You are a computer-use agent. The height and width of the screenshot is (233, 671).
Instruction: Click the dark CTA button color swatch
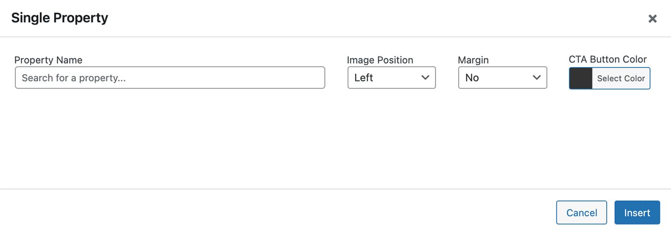click(x=580, y=78)
